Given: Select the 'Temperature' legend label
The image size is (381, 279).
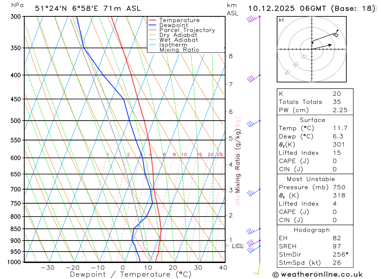Looking at the screenshot, I should click(x=179, y=20).
